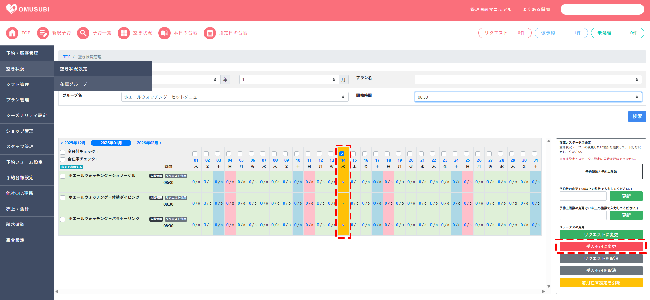Open the グループ名 dropdown
The height and width of the screenshot is (300, 650).
pyautogui.click(x=235, y=97)
